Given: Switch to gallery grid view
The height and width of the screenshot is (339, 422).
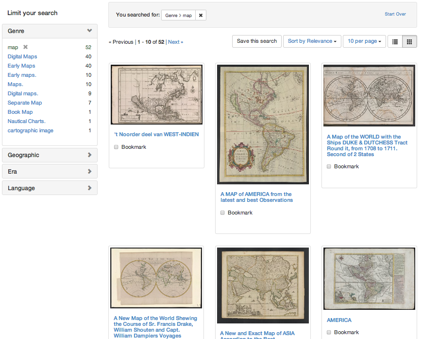Looking at the screenshot, I should 409,41.
